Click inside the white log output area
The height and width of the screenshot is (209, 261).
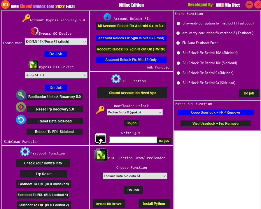(217, 170)
